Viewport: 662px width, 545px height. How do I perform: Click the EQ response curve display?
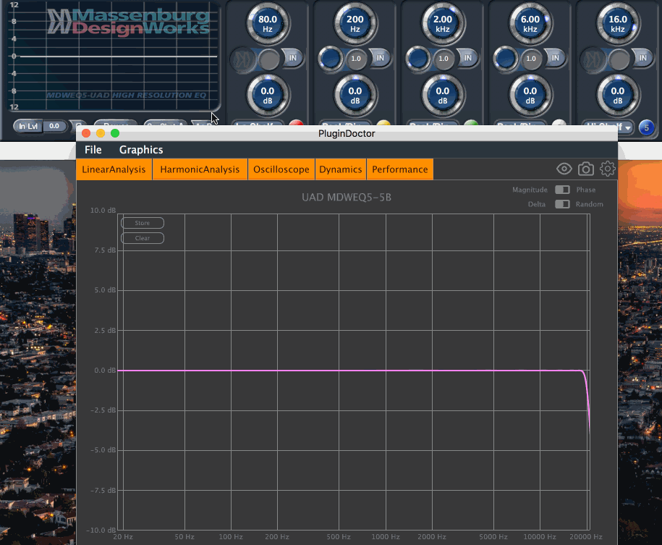point(114,56)
